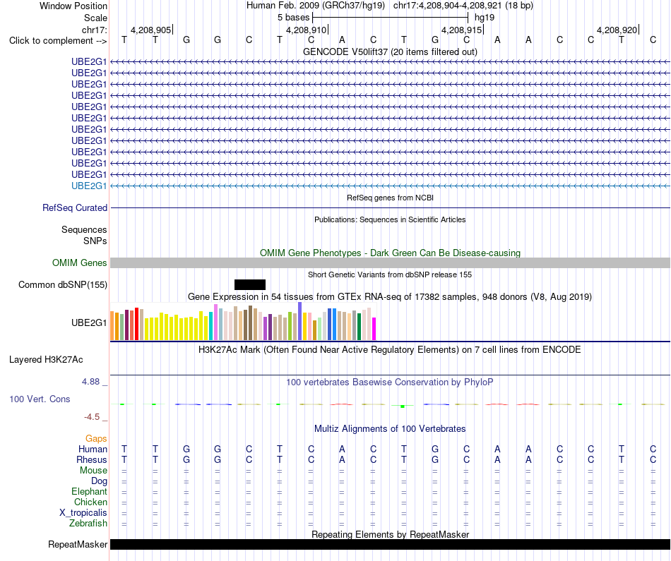Image resolution: width=671 pixels, height=561 pixels.
Task: Click the orange 'Gaps' alignment label
Action: pos(96,438)
